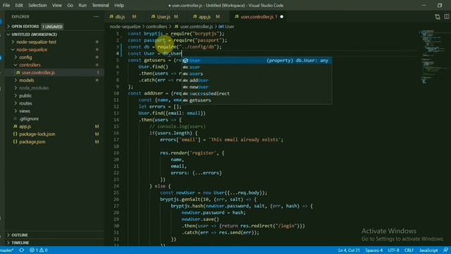451x254 pixels.
Task: Open app.js in the file tree
Action: pyautogui.click(x=25, y=126)
